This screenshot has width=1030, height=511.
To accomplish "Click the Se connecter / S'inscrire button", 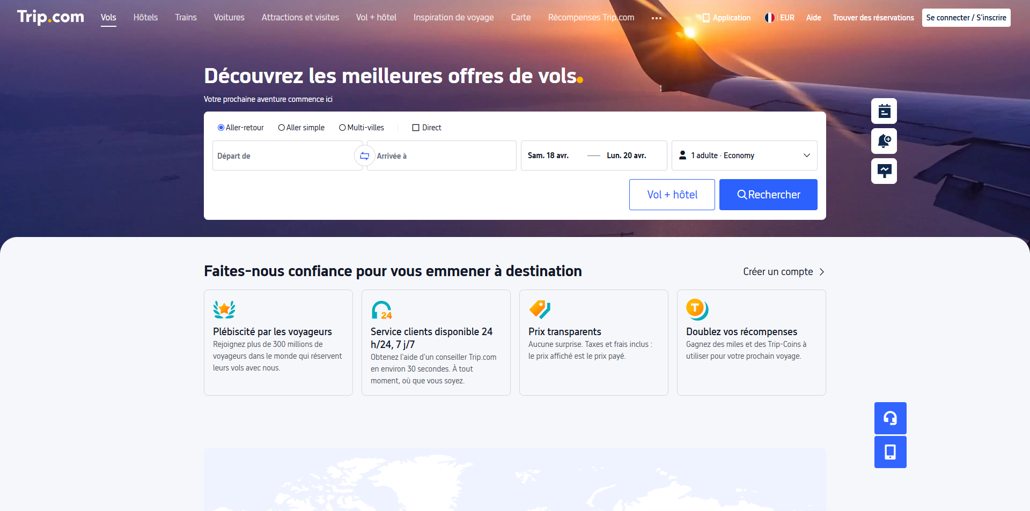I will (x=966, y=18).
